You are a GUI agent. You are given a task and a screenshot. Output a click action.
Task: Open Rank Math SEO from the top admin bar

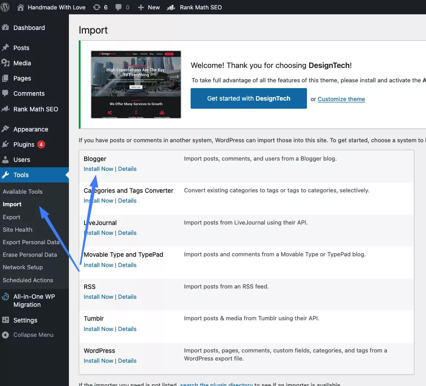tap(194, 7)
